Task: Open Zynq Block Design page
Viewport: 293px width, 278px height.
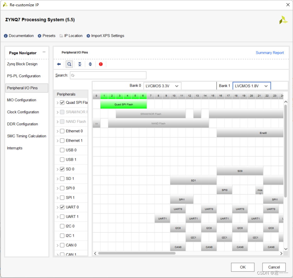Action: (x=22, y=64)
